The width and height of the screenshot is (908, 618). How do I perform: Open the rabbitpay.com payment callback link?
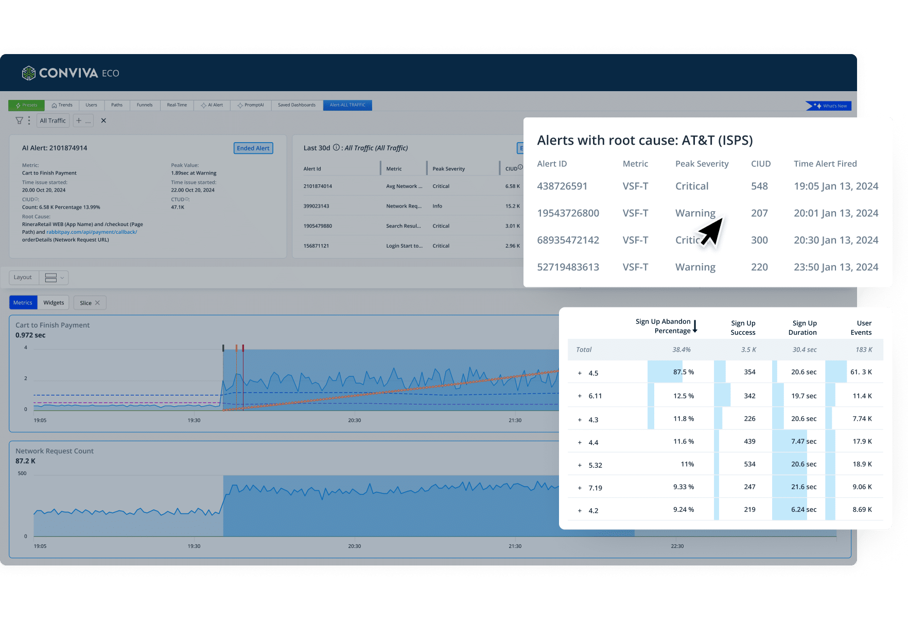pos(92,232)
